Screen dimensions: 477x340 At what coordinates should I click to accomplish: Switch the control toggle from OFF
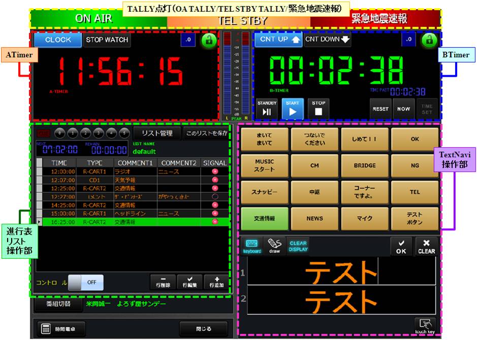coord(86,282)
